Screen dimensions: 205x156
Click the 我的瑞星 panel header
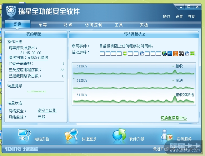tap(36, 34)
